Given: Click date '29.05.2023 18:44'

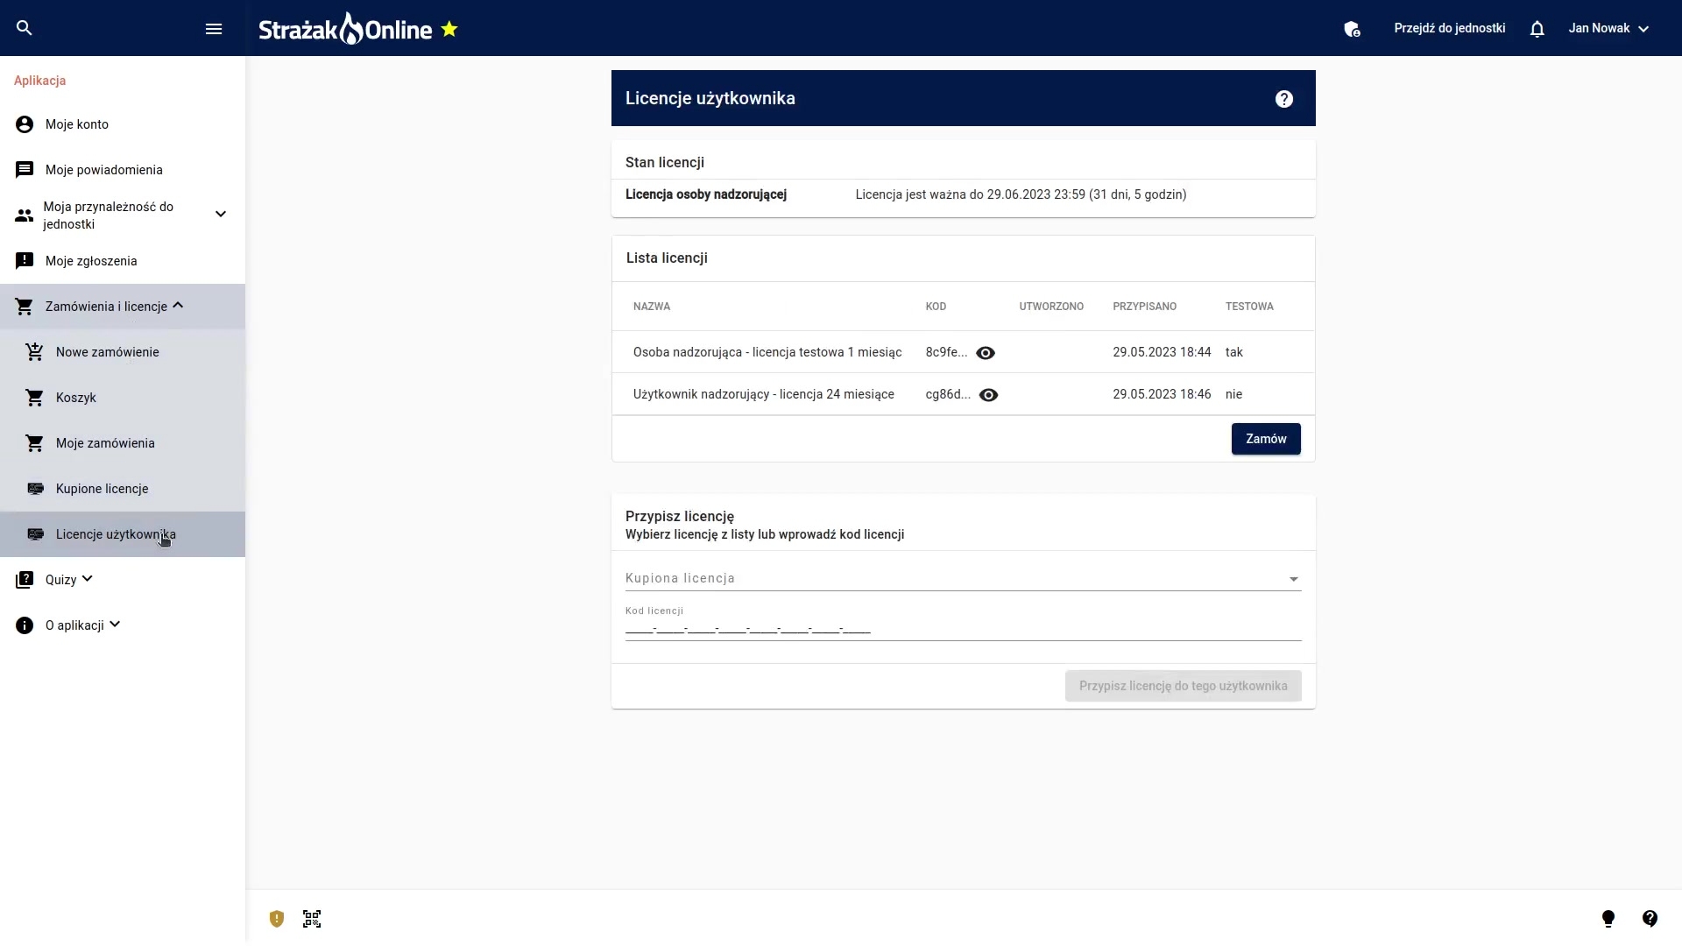Looking at the screenshot, I should (1162, 352).
